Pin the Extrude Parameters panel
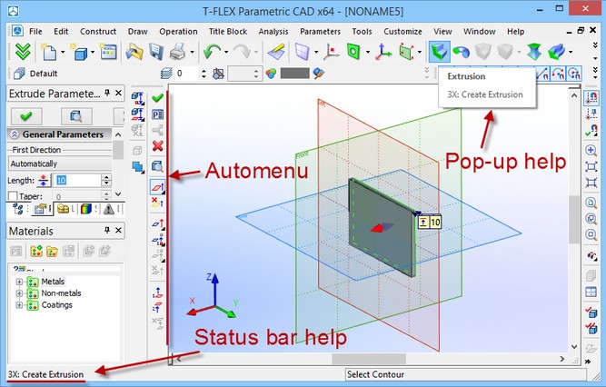This screenshot has width=606, height=387. (107, 93)
